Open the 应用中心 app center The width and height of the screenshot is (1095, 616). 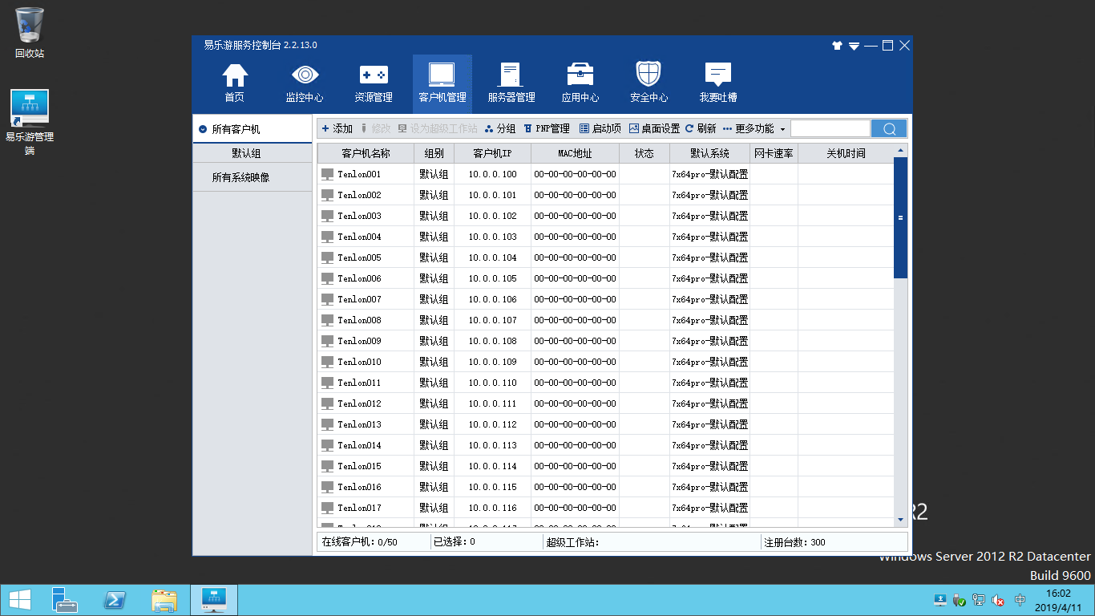tap(580, 83)
